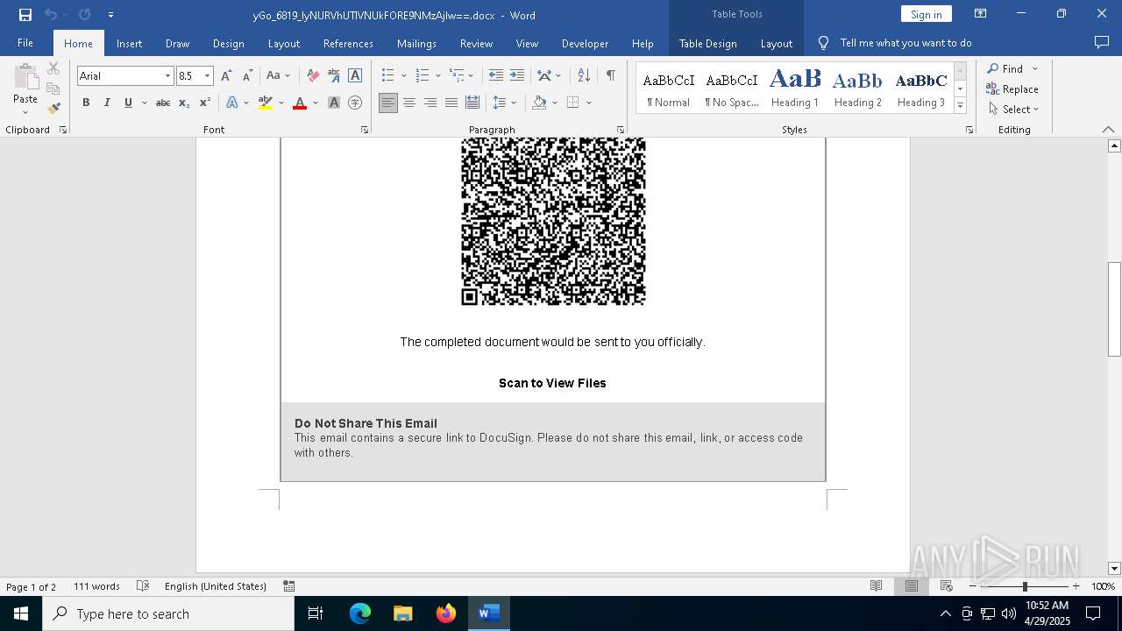Open Ribbon Display Options

click(981, 14)
